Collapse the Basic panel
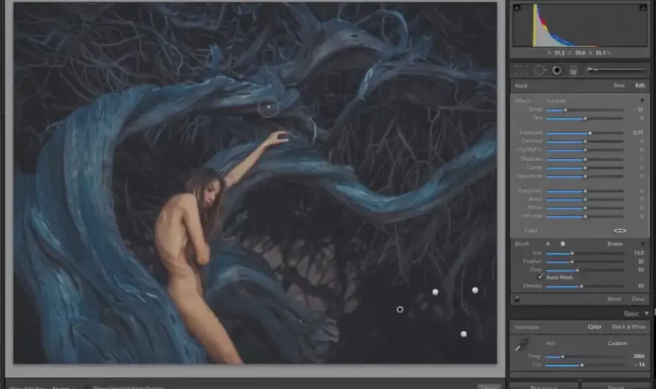656x389 pixels. coord(646,314)
